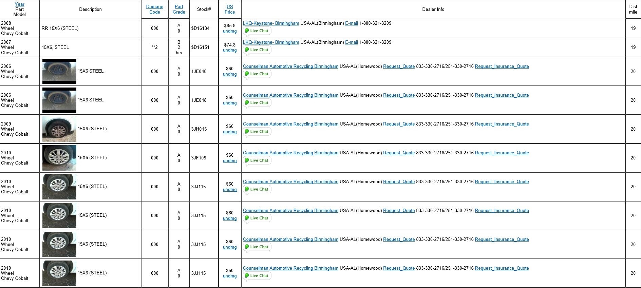Select stock number $D16134
Image resolution: width=641 pixels, height=288 pixels.
tap(200, 28)
